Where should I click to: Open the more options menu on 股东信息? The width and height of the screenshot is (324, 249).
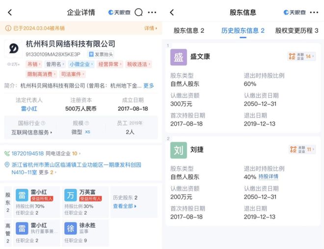(314, 12)
